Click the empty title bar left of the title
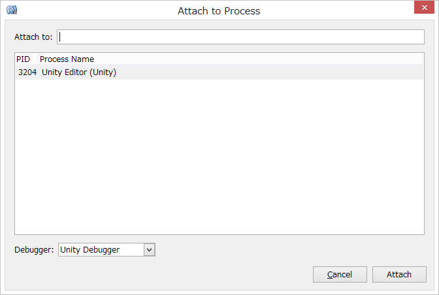Viewport: 439px width, 295px height. pyautogui.click(x=91, y=11)
